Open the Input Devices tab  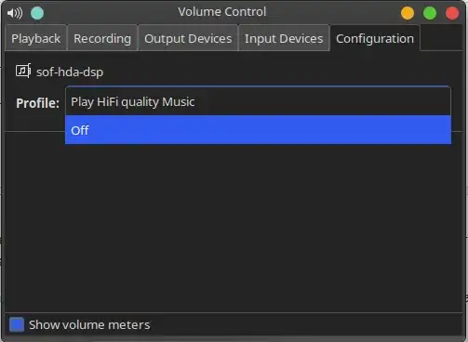284,39
